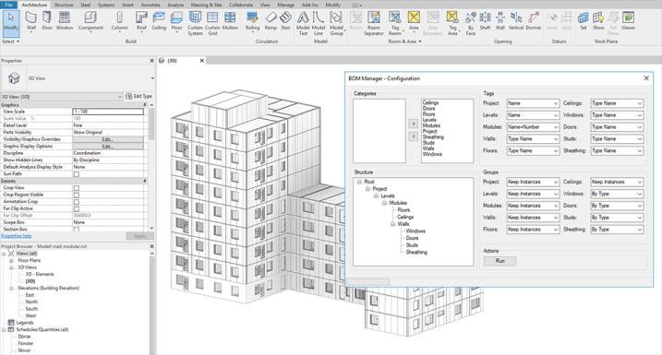Select the Model Line tool
This screenshot has height=355, width=662.
(x=319, y=24)
